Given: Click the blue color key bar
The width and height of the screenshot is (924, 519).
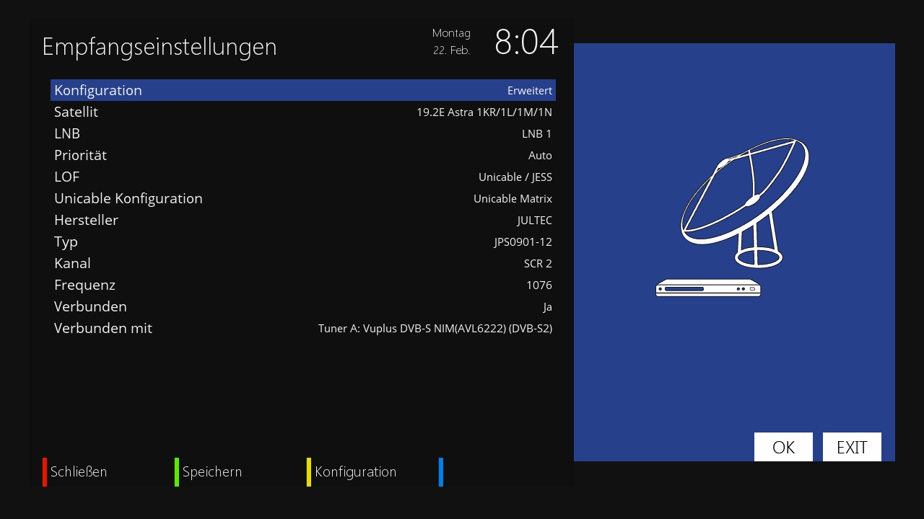Looking at the screenshot, I should click(x=441, y=472).
